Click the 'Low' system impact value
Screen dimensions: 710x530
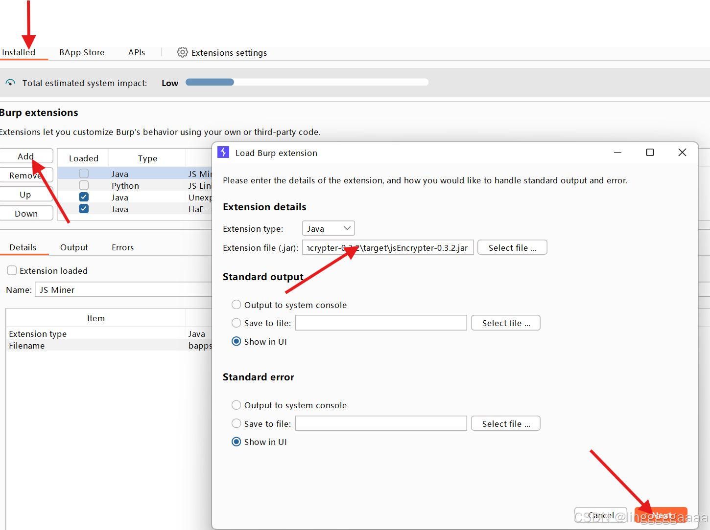click(x=170, y=83)
